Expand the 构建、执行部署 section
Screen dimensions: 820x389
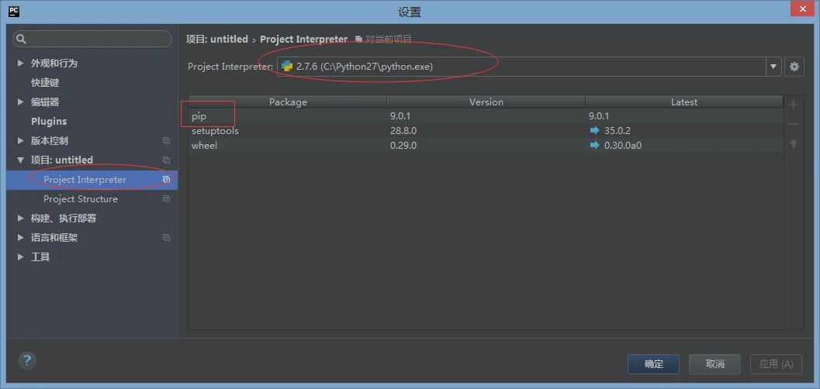[x=21, y=218]
